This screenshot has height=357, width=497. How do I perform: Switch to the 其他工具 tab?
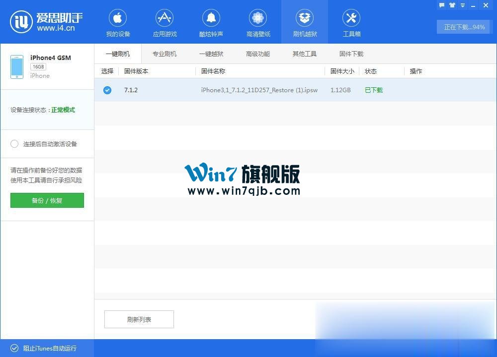coord(305,54)
